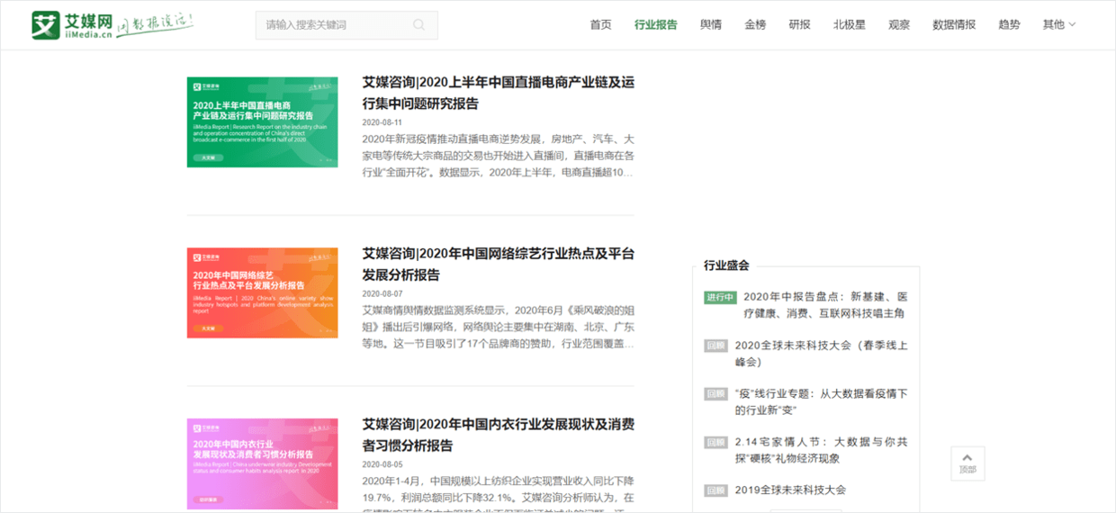Open the 2019全球未来科技大会 event link
The height and width of the screenshot is (513, 1116).
(x=790, y=490)
